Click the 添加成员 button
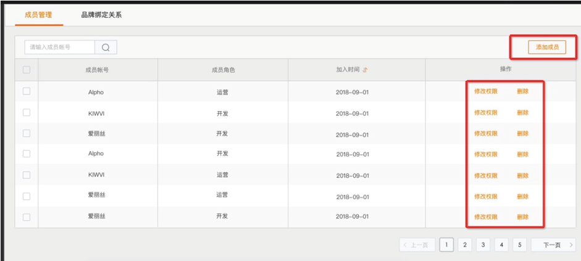 (547, 48)
